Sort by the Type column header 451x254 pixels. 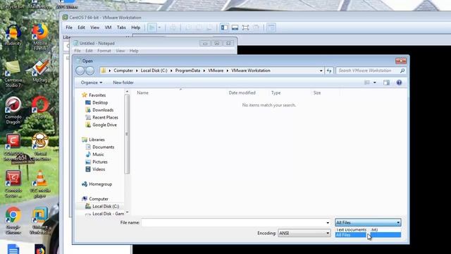pyautogui.click(x=276, y=92)
